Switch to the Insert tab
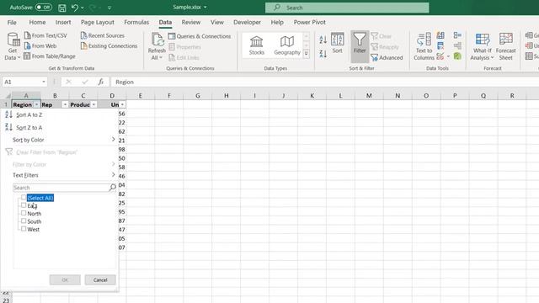The width and height of the screenshot is (539, 303). tap(63, 22)
